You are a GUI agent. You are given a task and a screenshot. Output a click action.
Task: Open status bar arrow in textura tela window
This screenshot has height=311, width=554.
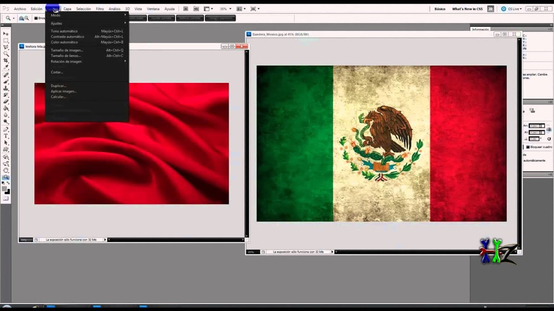[105, 239]
